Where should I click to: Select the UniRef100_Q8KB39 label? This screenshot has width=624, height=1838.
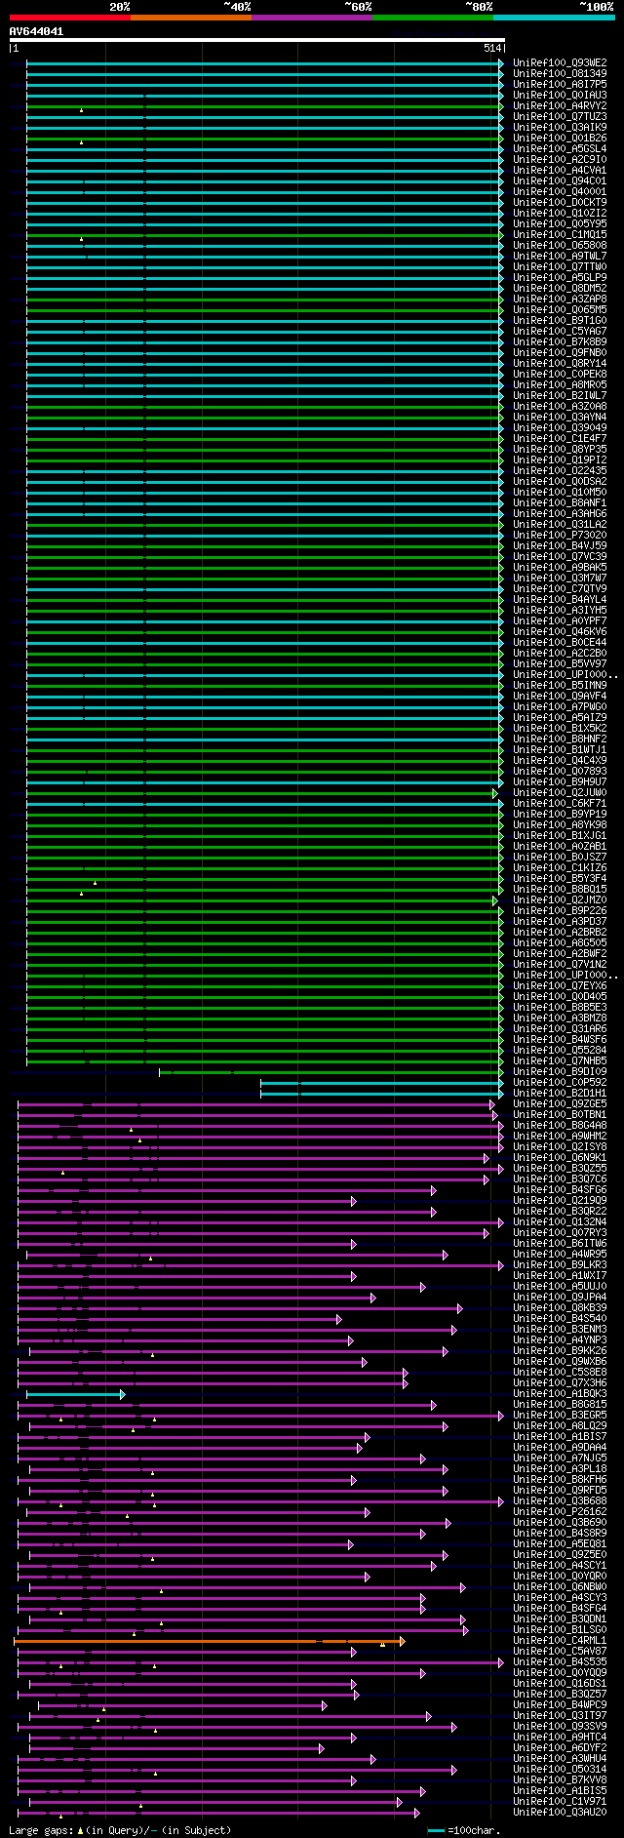[x=560, y=1307]
